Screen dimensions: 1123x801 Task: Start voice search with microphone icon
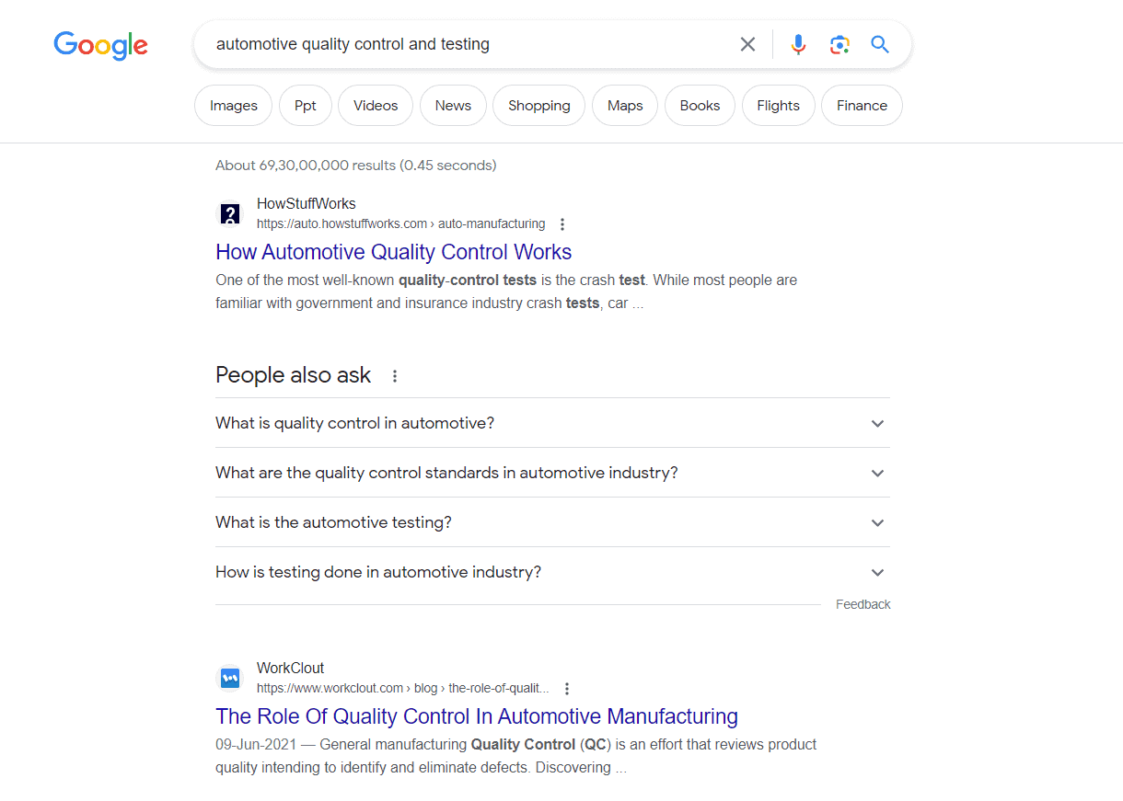pyautogui.click(x=798, y=44)
